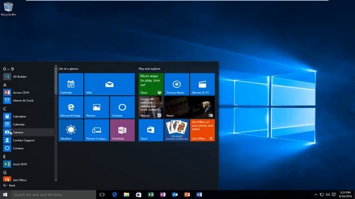Click the letter G section header
The image size is (355, 199).
(x=5, y=172)
